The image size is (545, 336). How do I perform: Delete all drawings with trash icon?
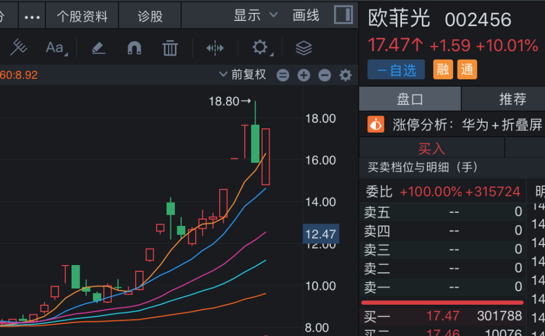coord(169,48)
